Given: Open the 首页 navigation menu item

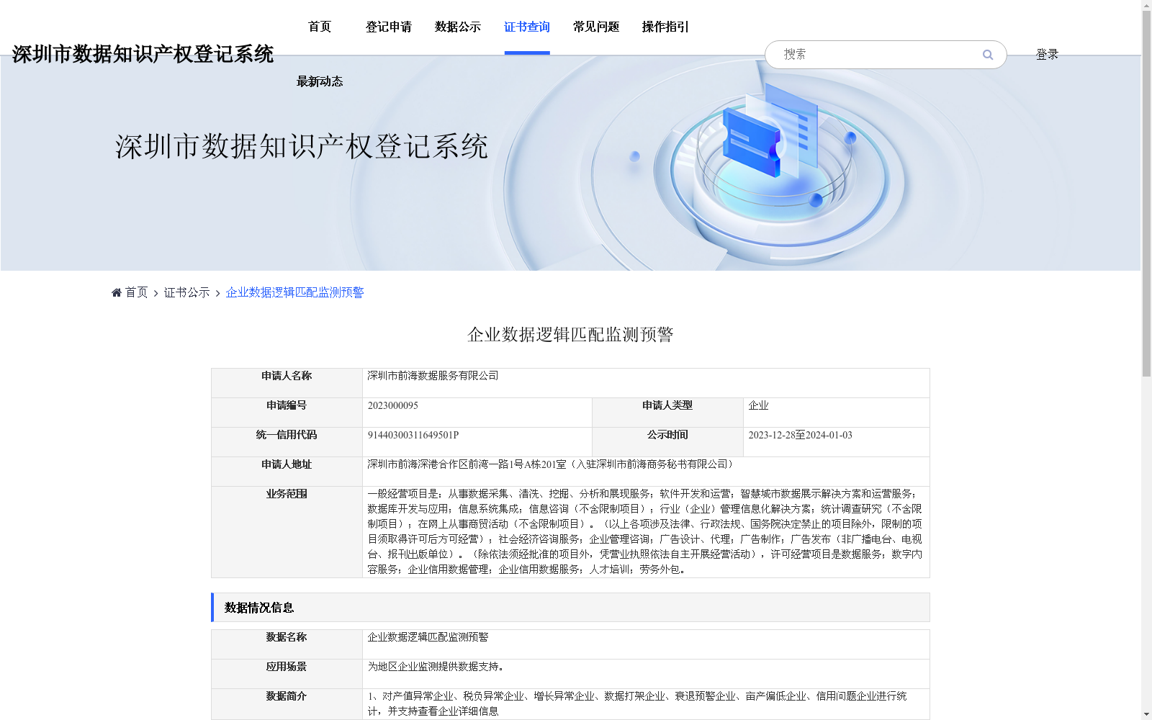Looking at the screenshot, I should pos(320,27).
